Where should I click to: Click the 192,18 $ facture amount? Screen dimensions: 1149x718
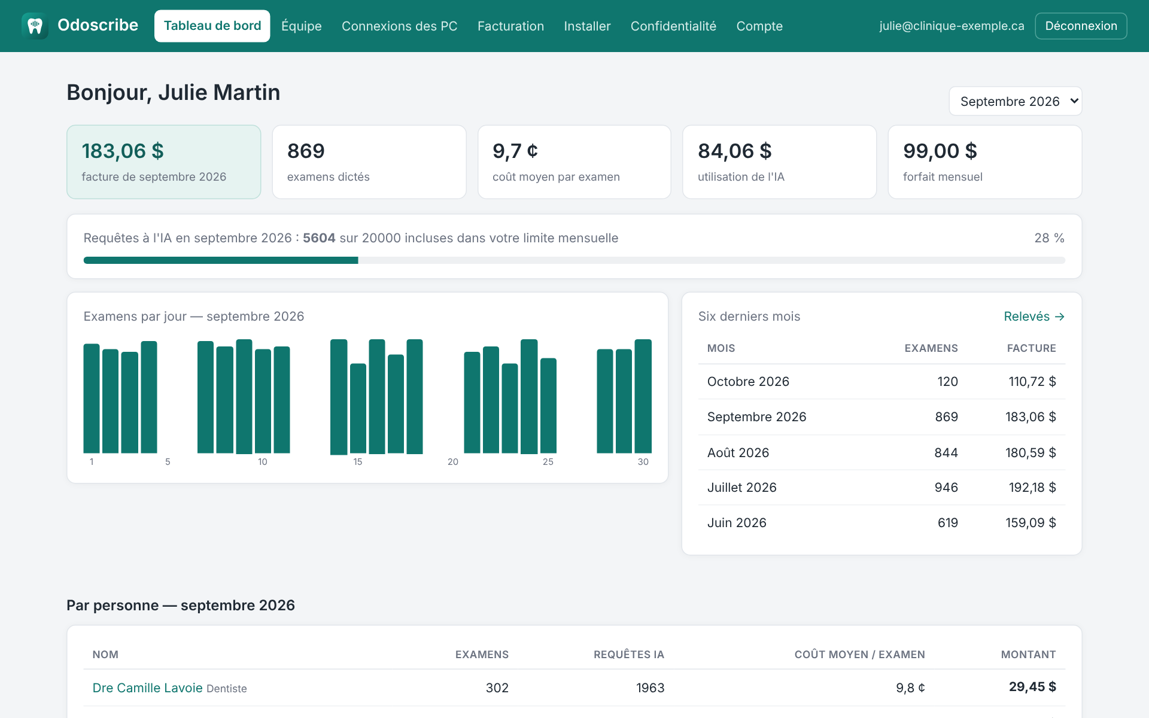pyautogui.click(x=1032, y=488)
